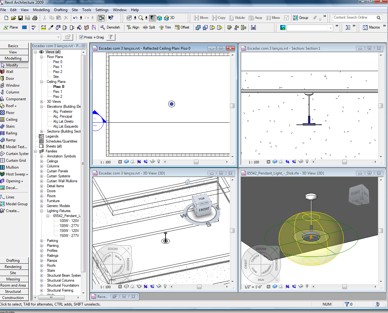Open the Piso 1 ceiling plan
Screen dimensions: 388x313
click(58, 92)
